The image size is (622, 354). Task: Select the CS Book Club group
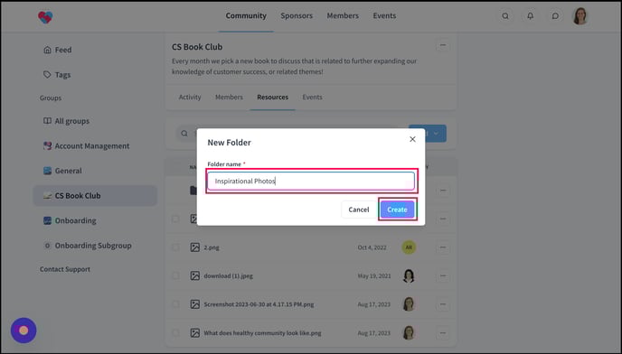coord(95,195)
